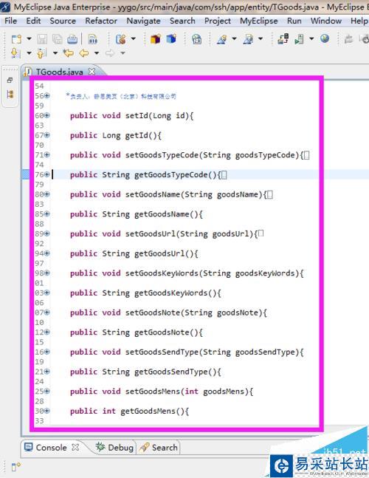Open dropdown beside second flashlight icon

(261, 38)
